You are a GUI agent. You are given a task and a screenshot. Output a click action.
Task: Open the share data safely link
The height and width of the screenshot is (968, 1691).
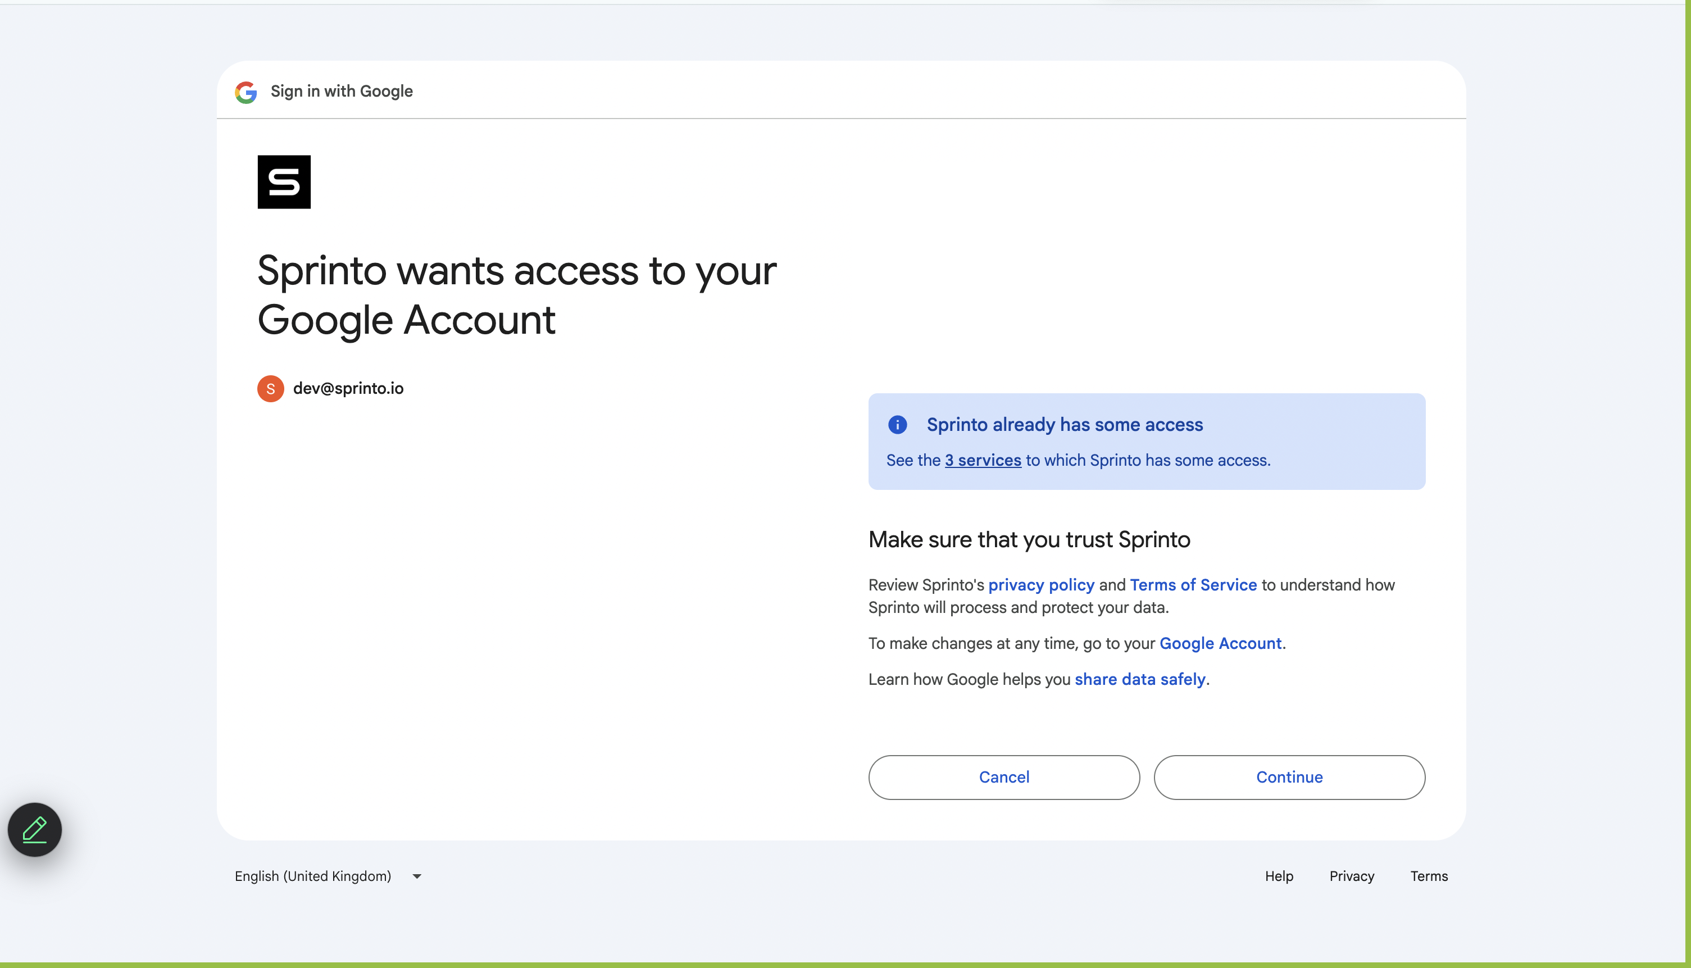click(1140, 679)
